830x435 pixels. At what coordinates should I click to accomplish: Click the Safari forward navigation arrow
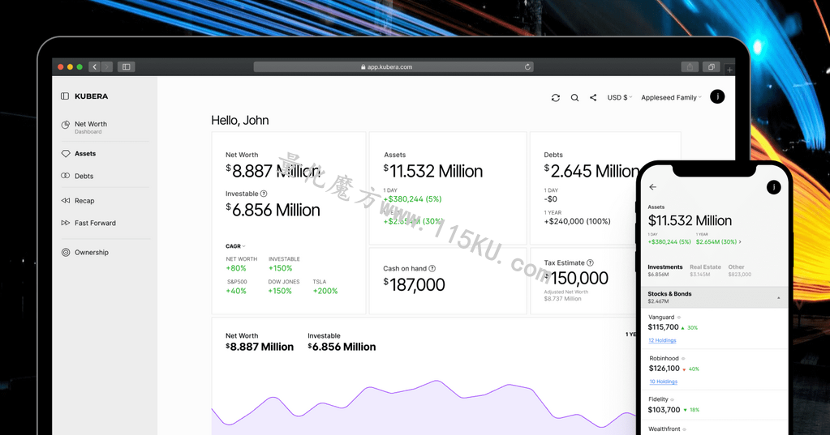tap(107, 66)
